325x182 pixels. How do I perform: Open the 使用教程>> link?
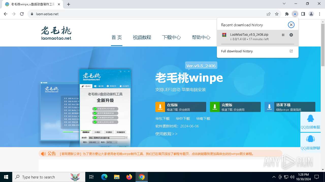pos(166,134)
